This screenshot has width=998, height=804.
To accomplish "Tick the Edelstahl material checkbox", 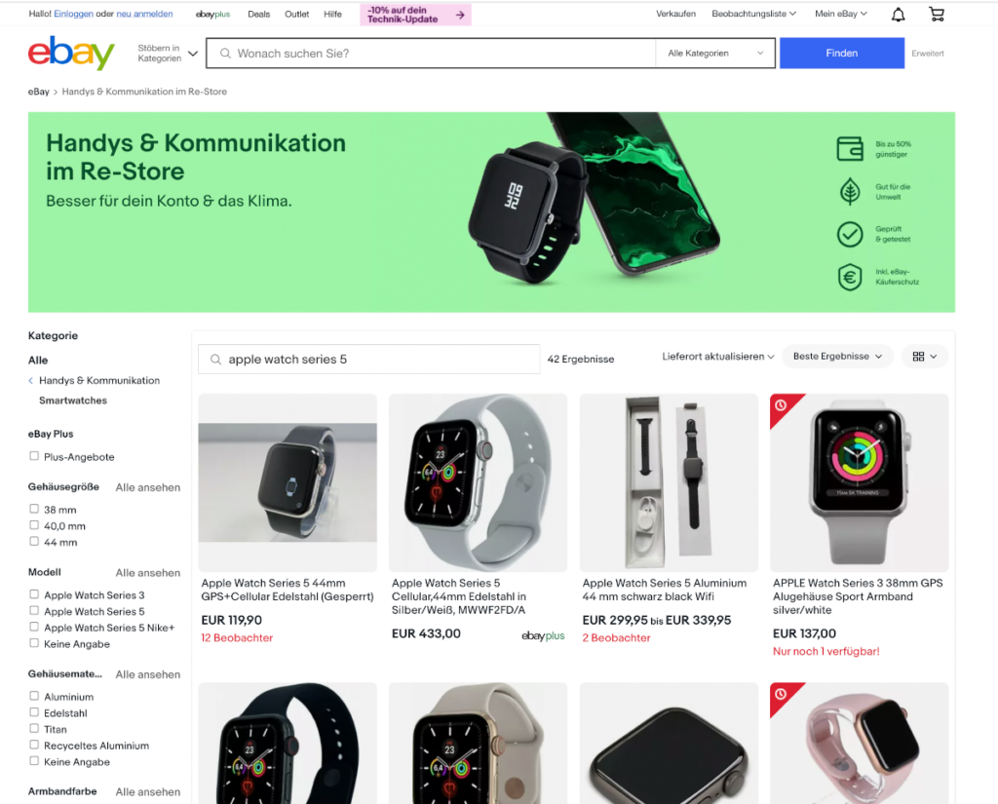I will 34,712.
